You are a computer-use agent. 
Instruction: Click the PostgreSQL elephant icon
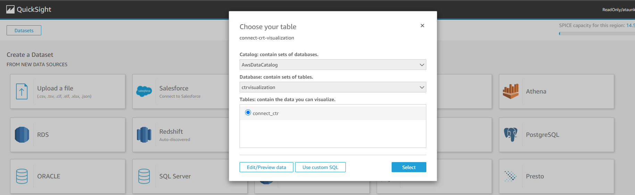(x=511, y=135)
